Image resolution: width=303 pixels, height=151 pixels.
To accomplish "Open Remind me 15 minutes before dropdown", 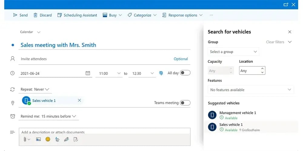I will (48, 116).
